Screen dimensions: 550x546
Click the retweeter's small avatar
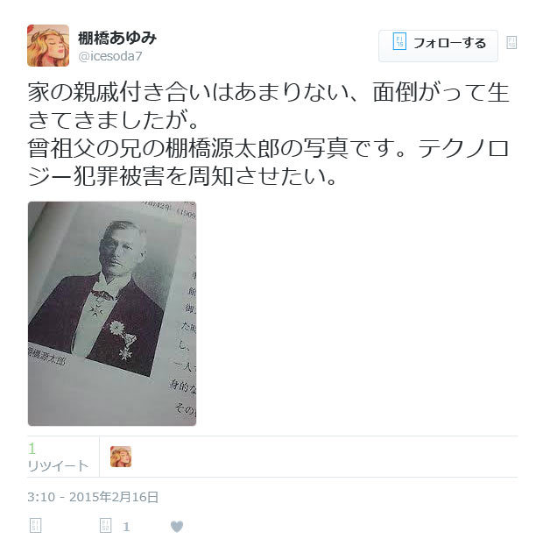[121, 457]
